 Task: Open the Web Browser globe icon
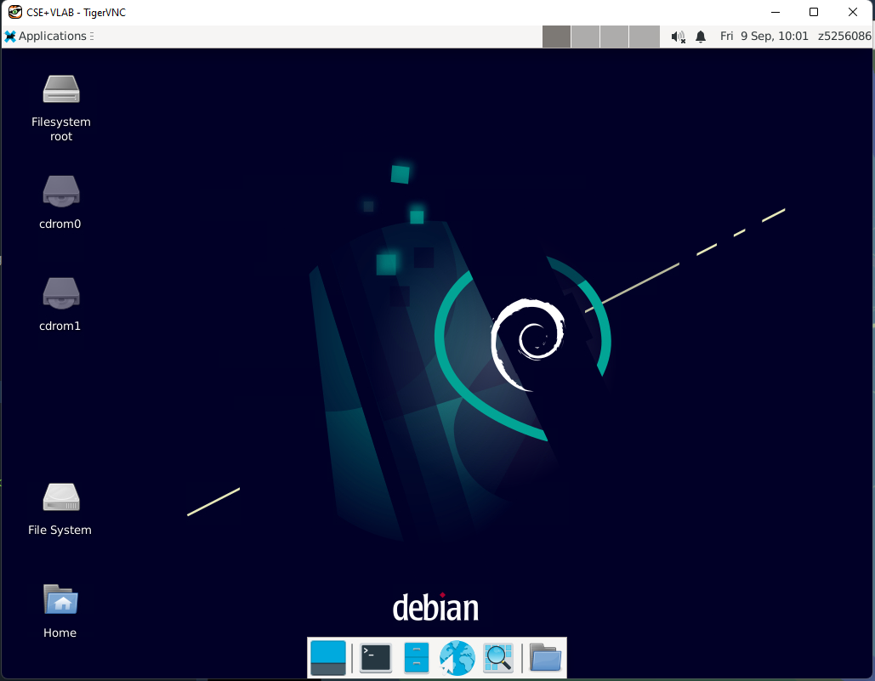point(457,658)
